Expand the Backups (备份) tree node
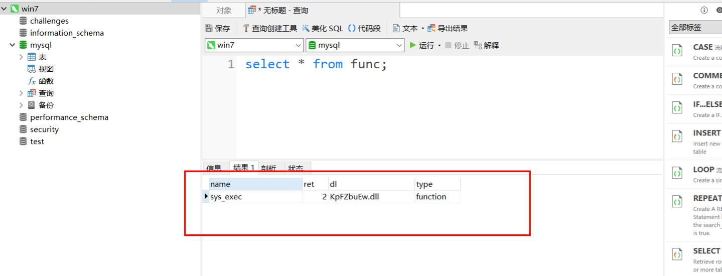Viewport: 722px width, 276px height. coord(21,105)
